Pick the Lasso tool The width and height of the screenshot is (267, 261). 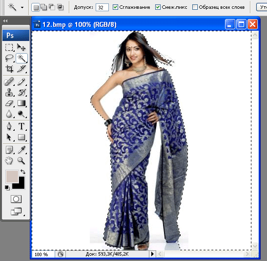click(9, 58)
